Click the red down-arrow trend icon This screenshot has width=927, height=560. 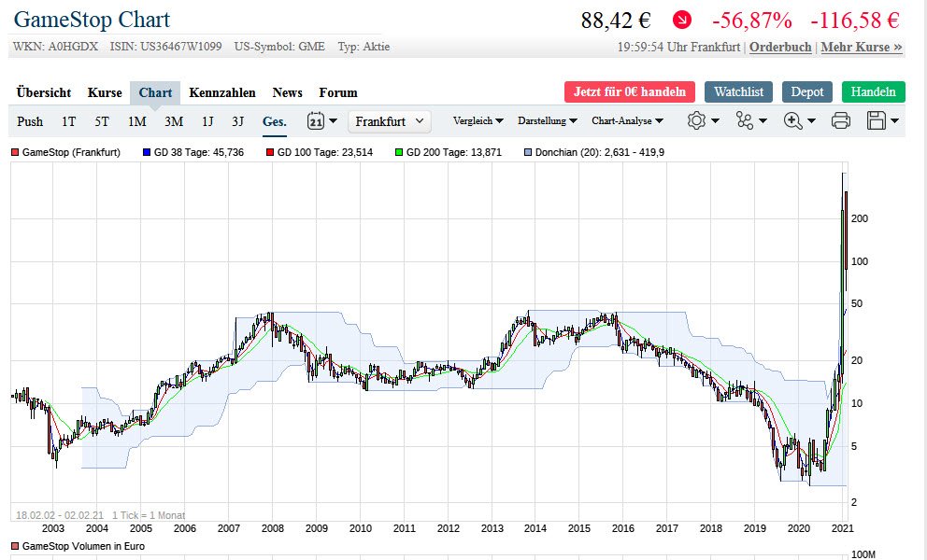click(683, 20)
